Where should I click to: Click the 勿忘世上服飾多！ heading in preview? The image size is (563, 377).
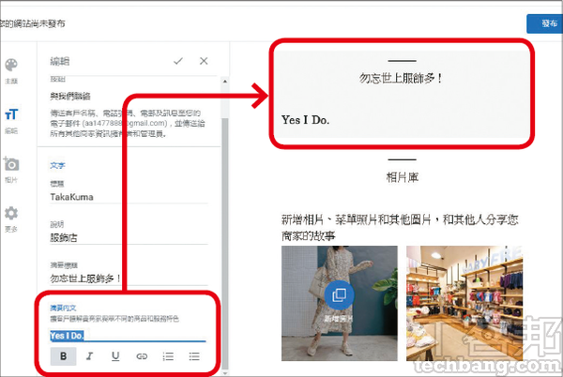pyautogui.click(x=402, y=78)
